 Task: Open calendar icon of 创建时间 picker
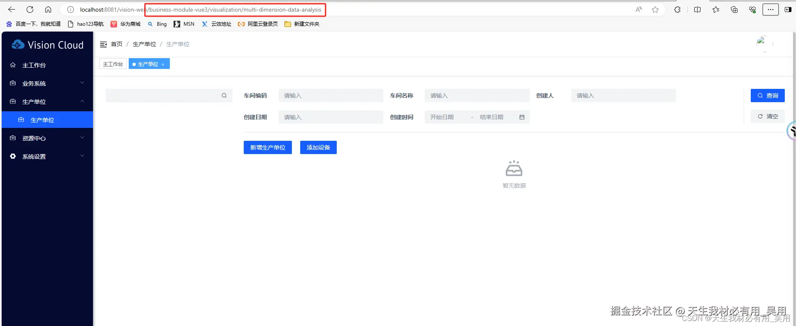point(522,117)
